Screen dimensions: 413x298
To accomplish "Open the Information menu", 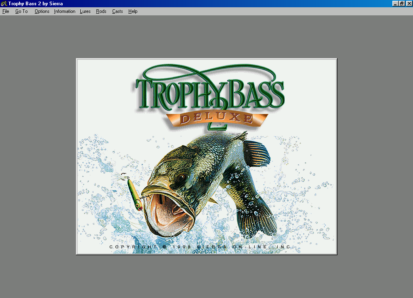I will (x=65, y=11).
